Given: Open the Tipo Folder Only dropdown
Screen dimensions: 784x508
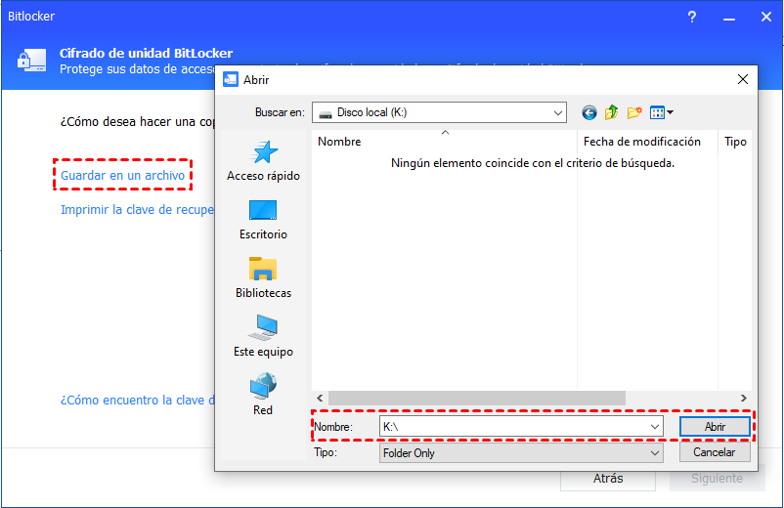Looking at the screenshot, I should tap(654, 453).
